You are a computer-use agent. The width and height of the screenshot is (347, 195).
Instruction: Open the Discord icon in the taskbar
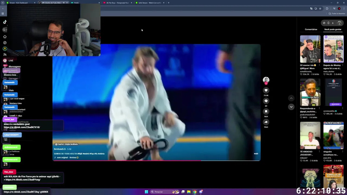point(201,192)
